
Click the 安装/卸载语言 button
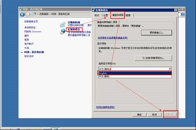[153, 58]
